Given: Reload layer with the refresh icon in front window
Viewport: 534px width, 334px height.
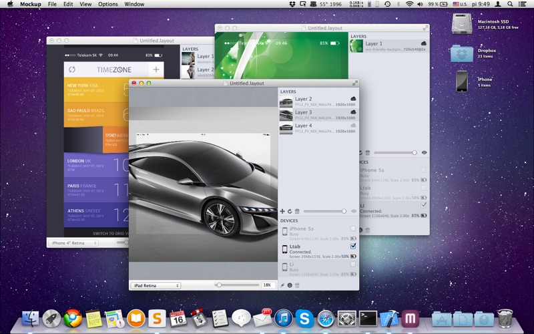Looking at the screenshot, I should 290,211.
